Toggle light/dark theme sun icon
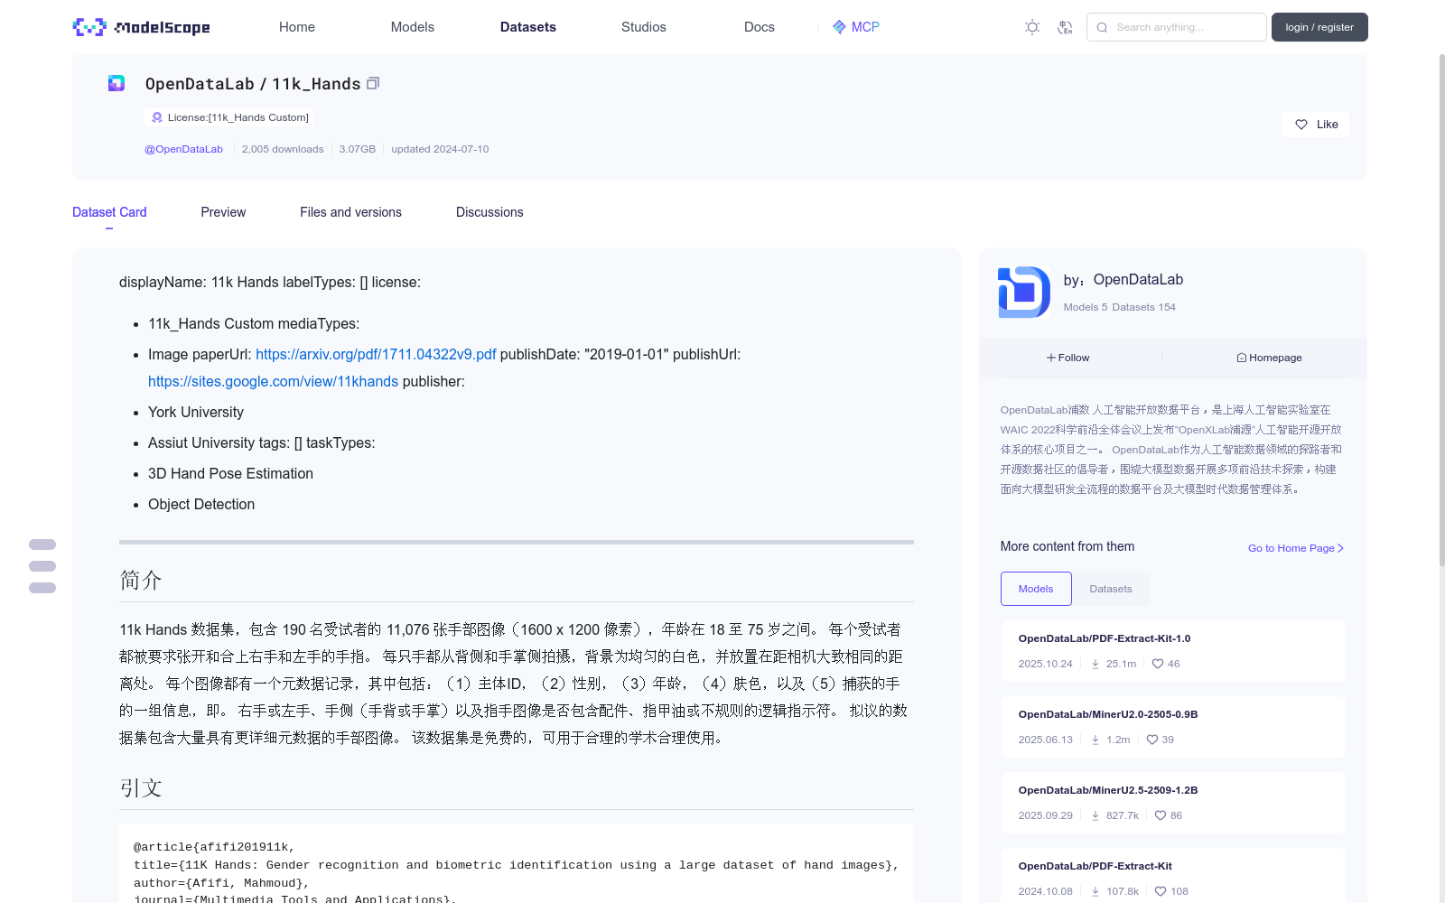Viewport: 1445px width, 903px height. 1032,27
